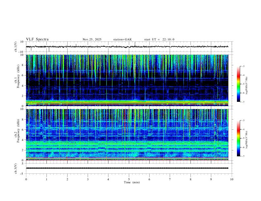Click the ch.2 colorbar "log(PSD)(V²/Hz)" label

246,140
